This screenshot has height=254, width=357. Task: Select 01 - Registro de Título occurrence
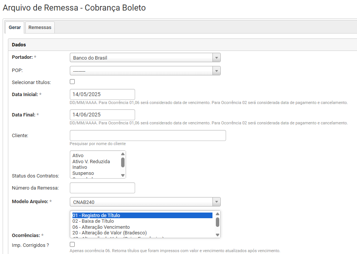96,215
